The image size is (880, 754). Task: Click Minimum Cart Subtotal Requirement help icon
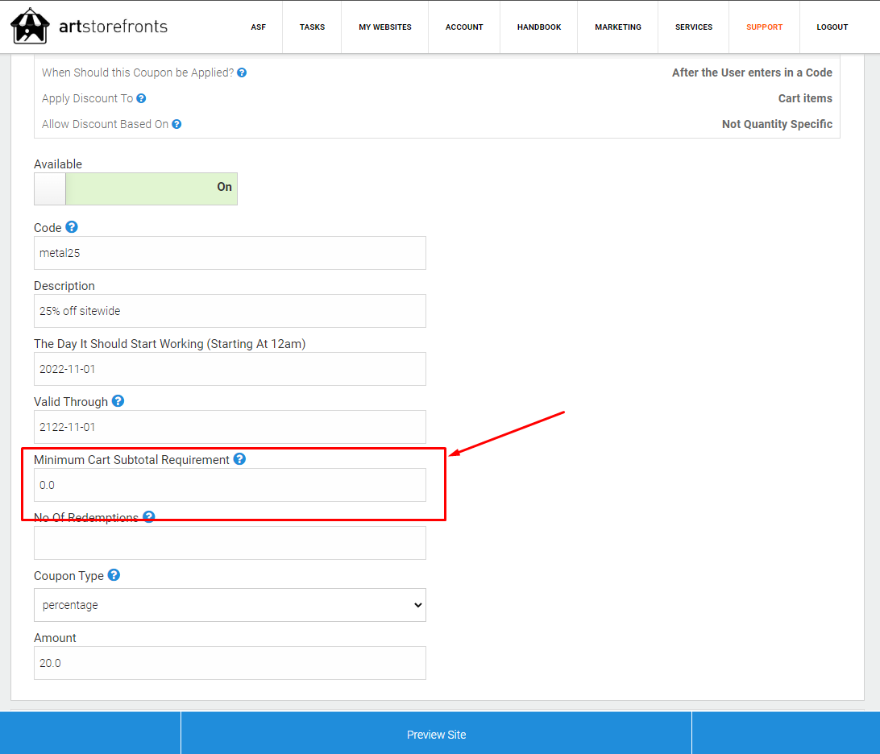click(x=239, y=459)
